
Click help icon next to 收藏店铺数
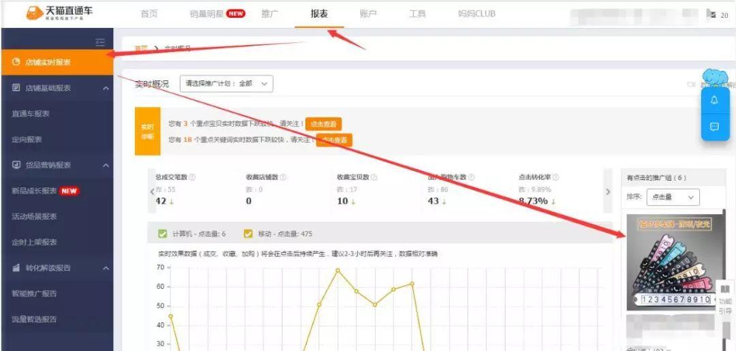[x=283, y=177]
